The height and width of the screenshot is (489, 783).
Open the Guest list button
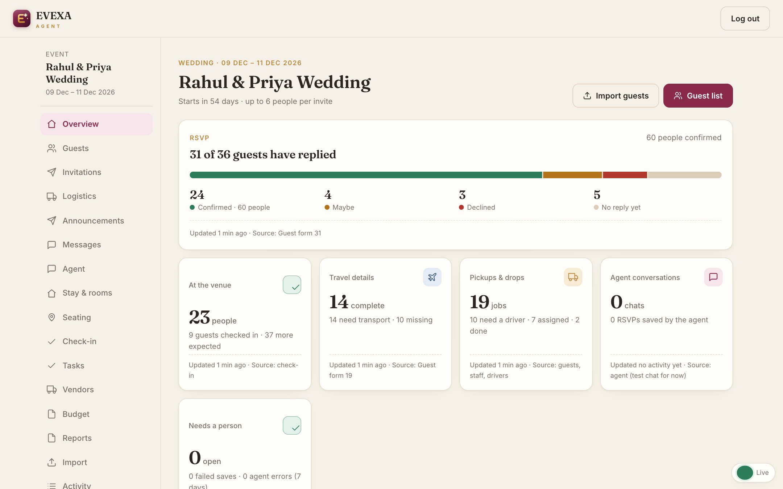[x=698, y=96]
